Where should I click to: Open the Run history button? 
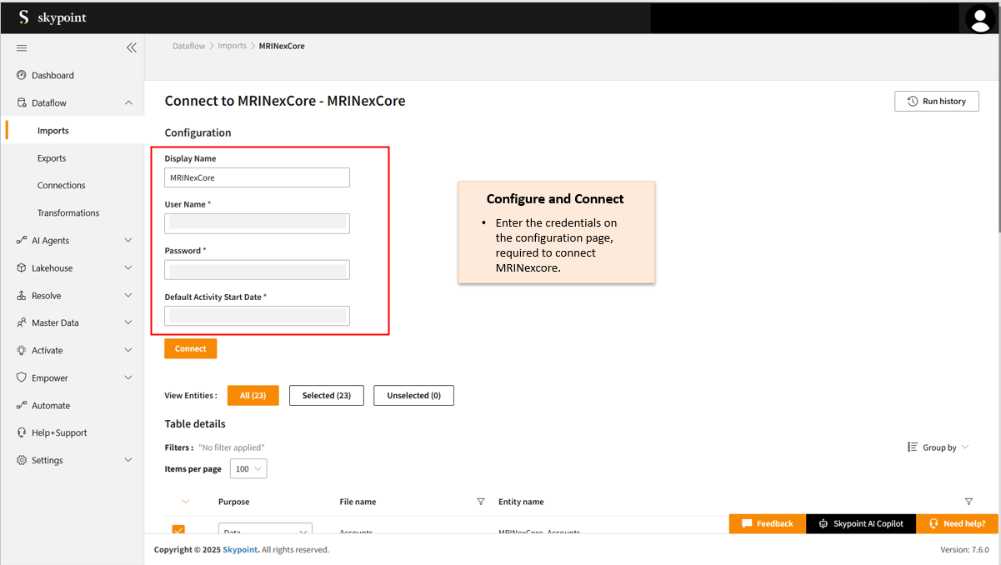[x=937, y=102]
